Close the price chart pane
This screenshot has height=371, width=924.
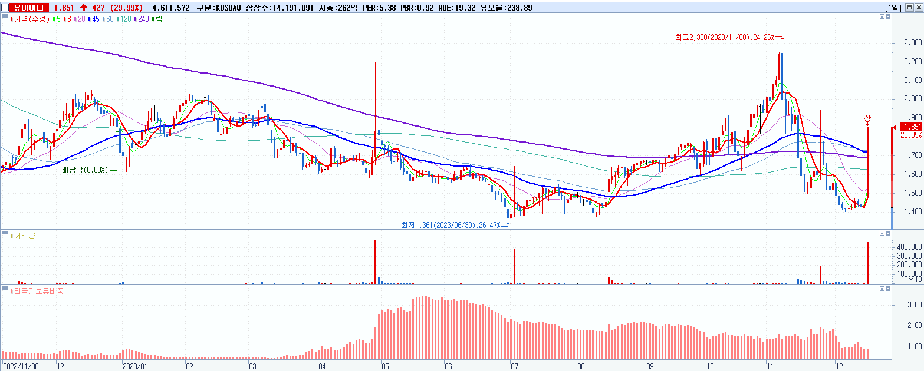889,18
